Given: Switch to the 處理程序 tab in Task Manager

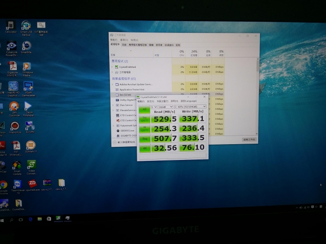Looking at the screenshot, I should pos(115,44).
